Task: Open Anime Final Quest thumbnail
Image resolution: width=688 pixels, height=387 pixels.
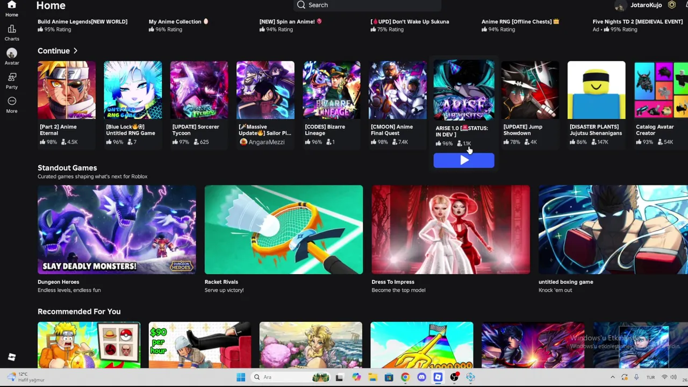Action: [398, 90]
